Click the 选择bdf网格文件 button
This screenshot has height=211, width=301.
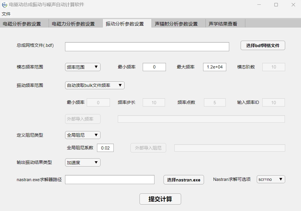point(263,45)
